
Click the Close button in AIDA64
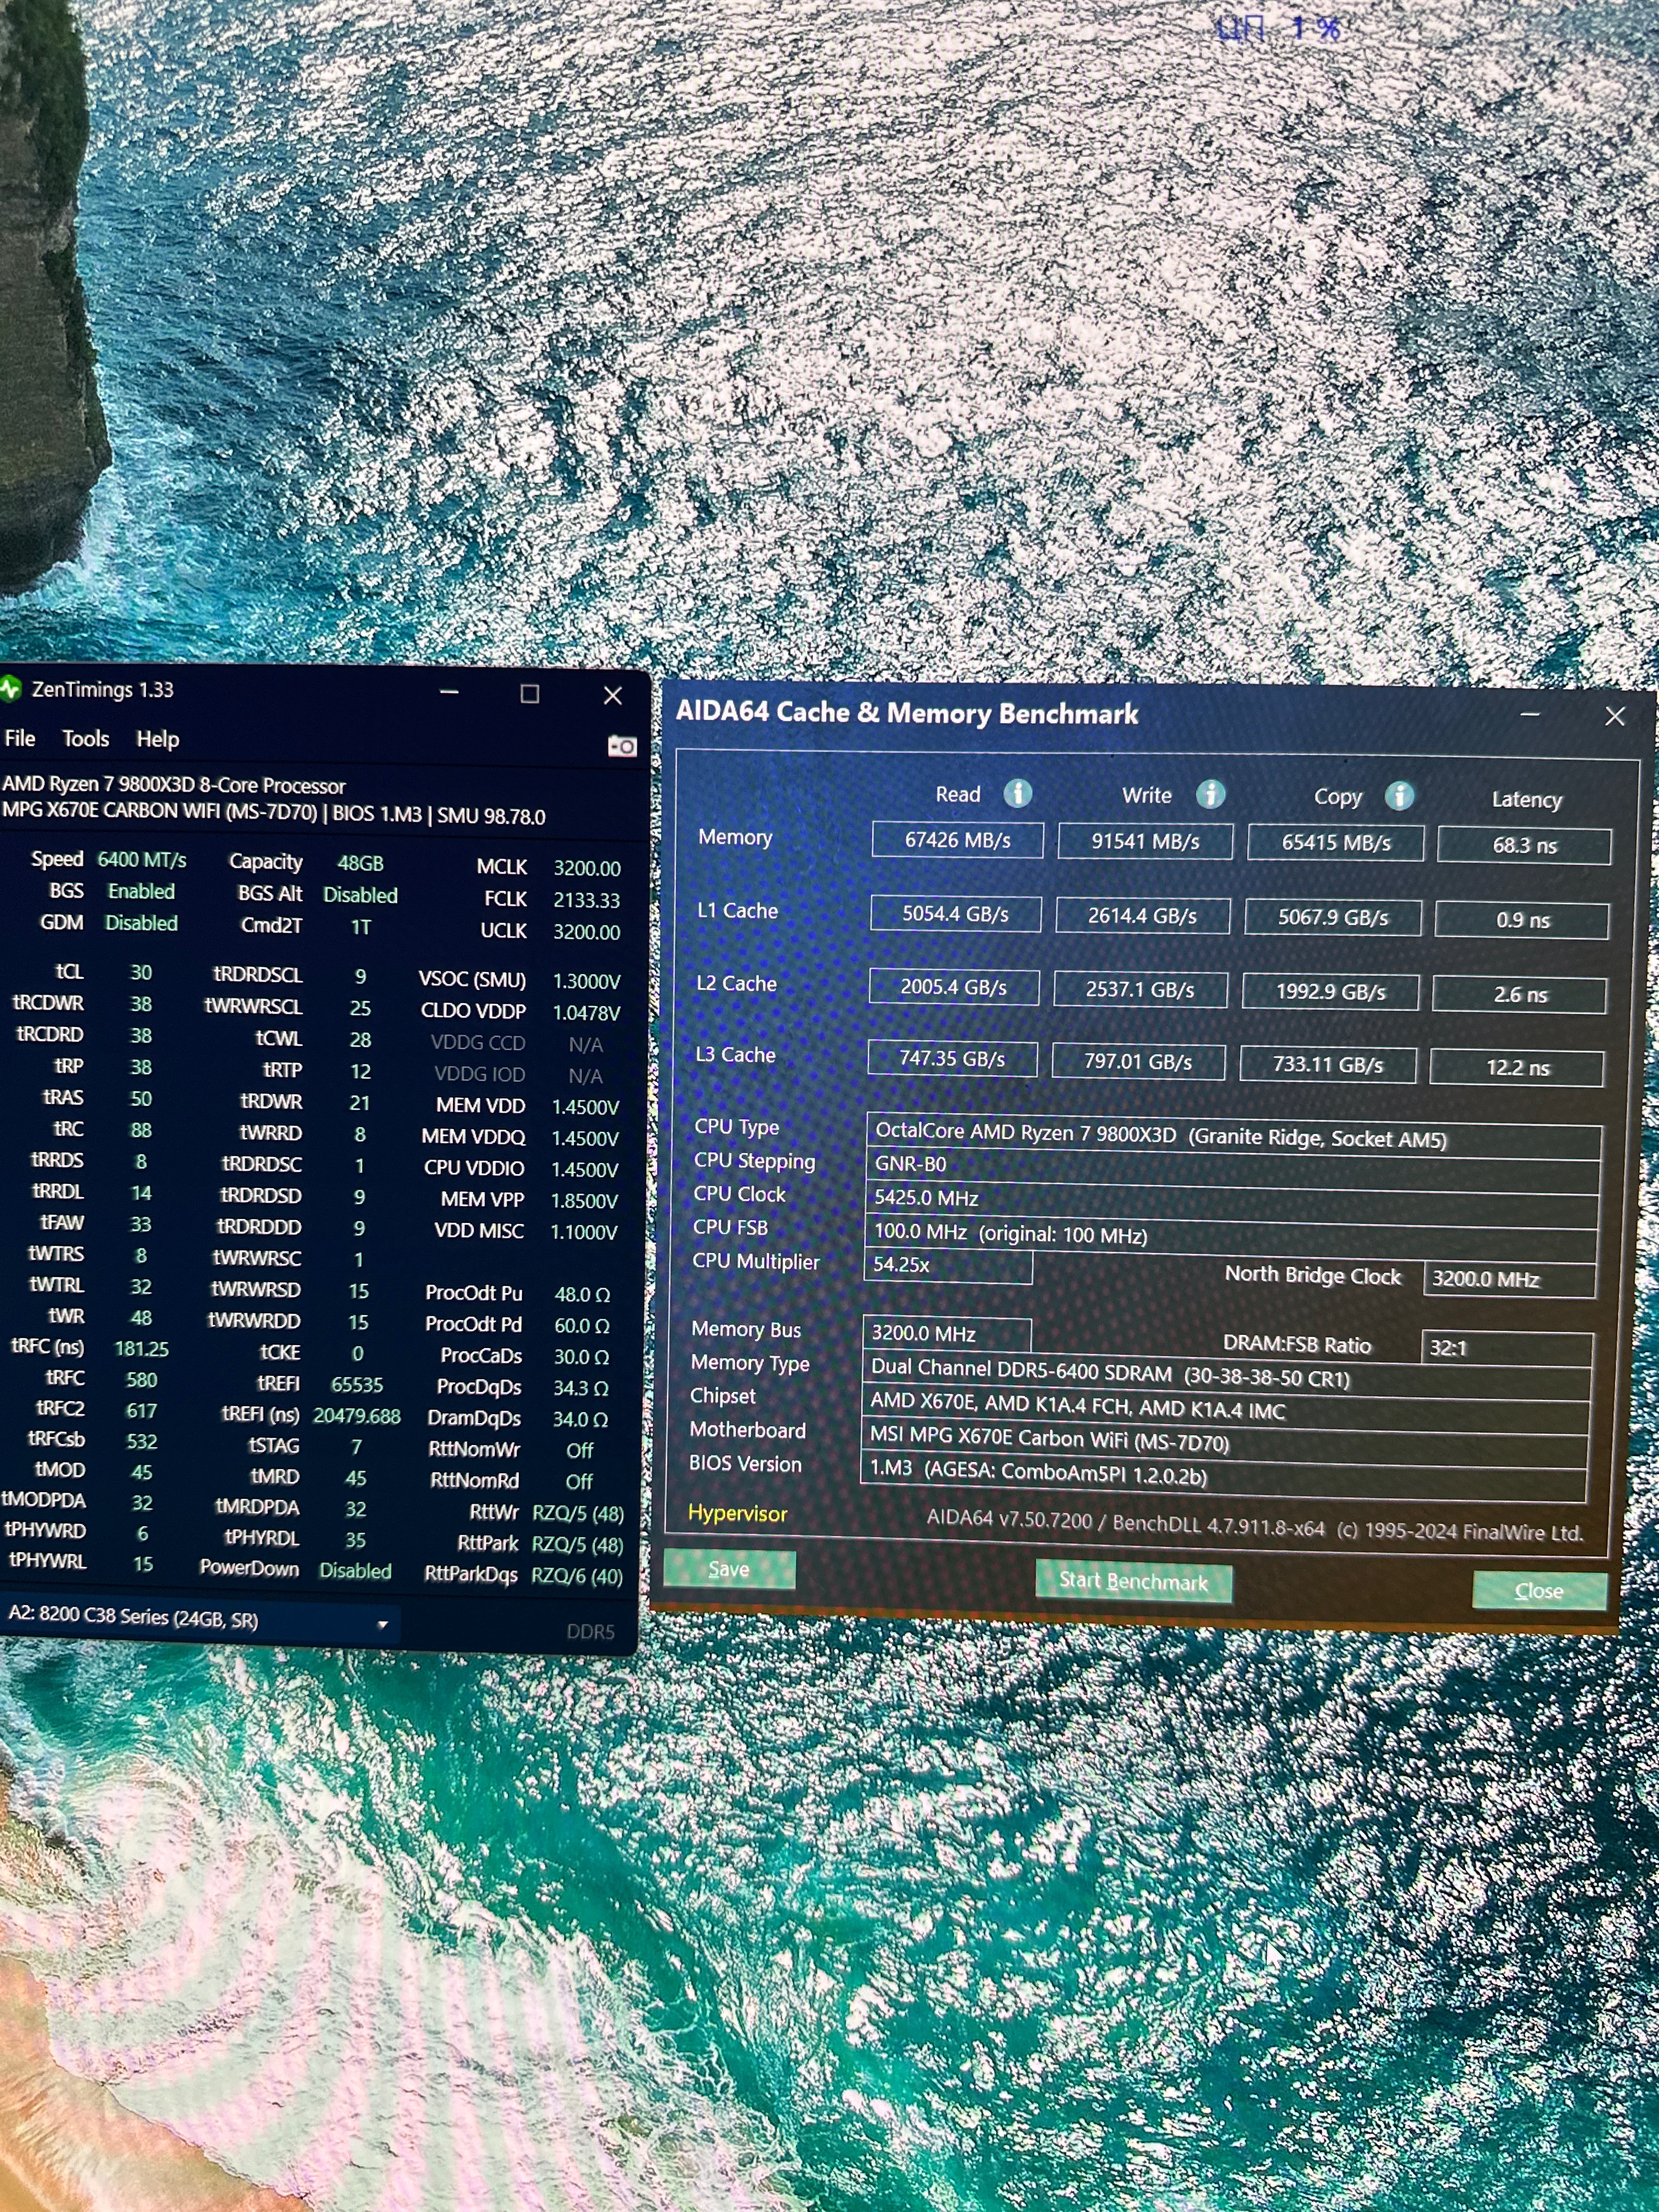(x=1538, y=1590)
